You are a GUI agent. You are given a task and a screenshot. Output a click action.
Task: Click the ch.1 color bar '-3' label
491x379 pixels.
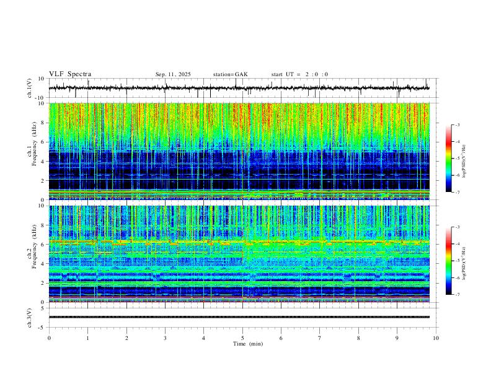click(x=457, y=124)
